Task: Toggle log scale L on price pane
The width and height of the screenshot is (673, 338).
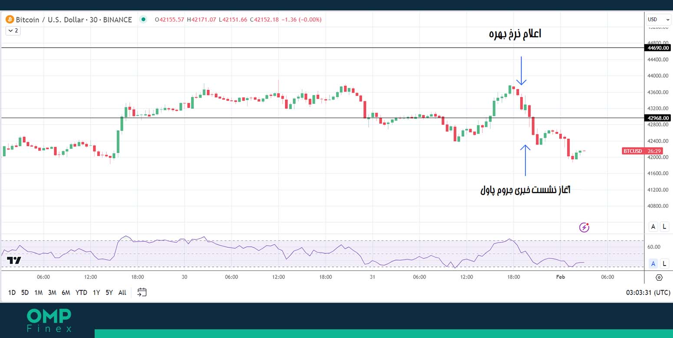Action: tap(664, 226)
